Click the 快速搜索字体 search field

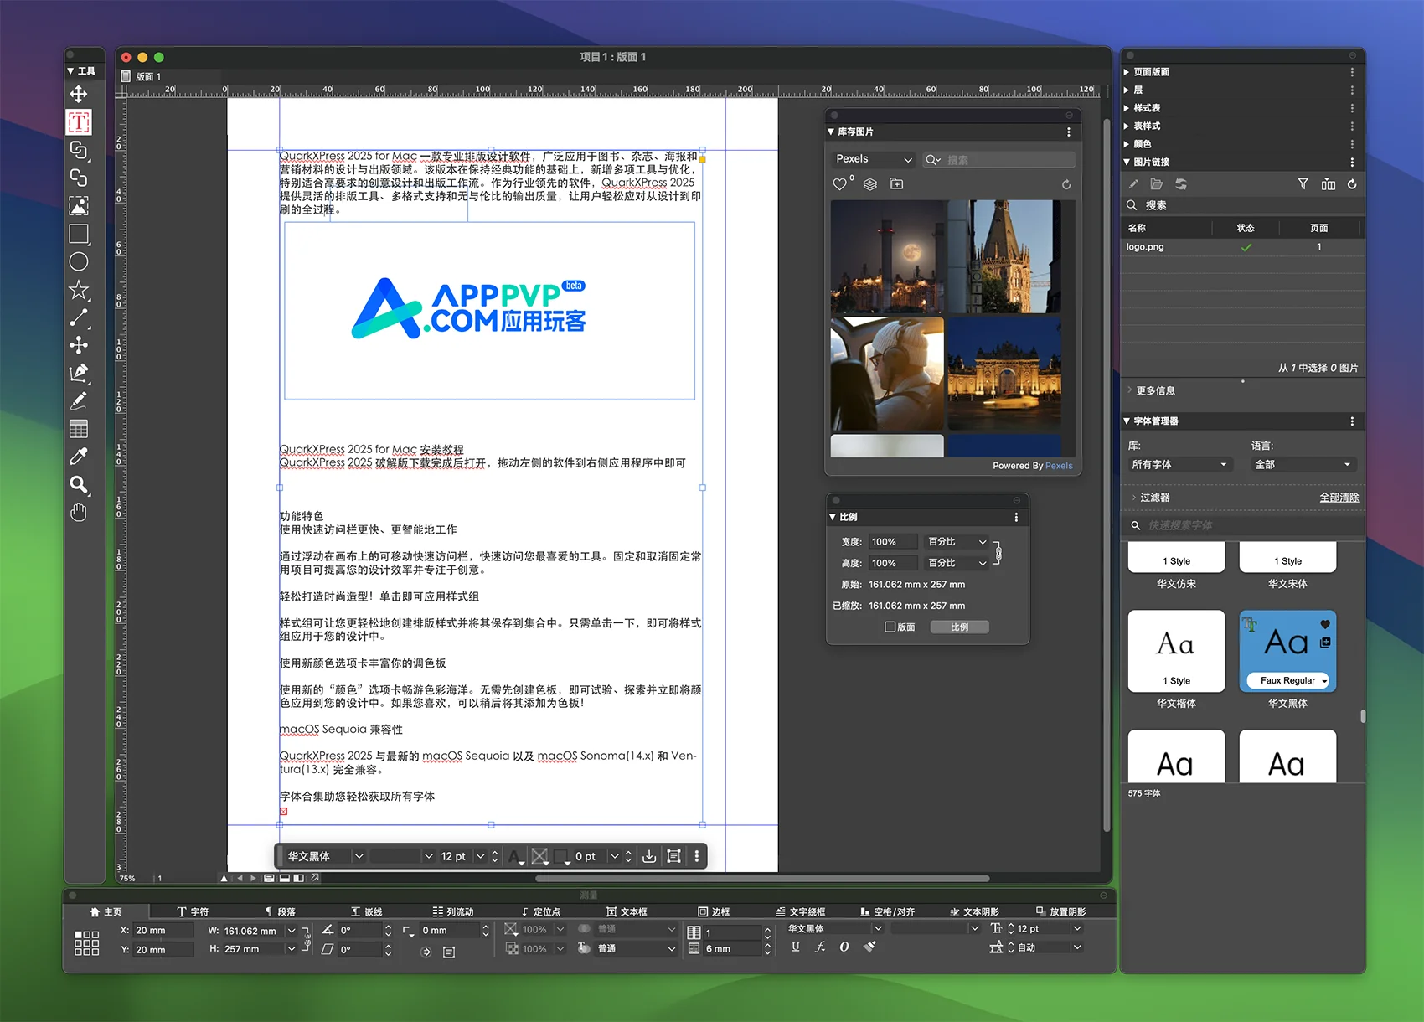pyautogui.click(x=1244, y=525)
